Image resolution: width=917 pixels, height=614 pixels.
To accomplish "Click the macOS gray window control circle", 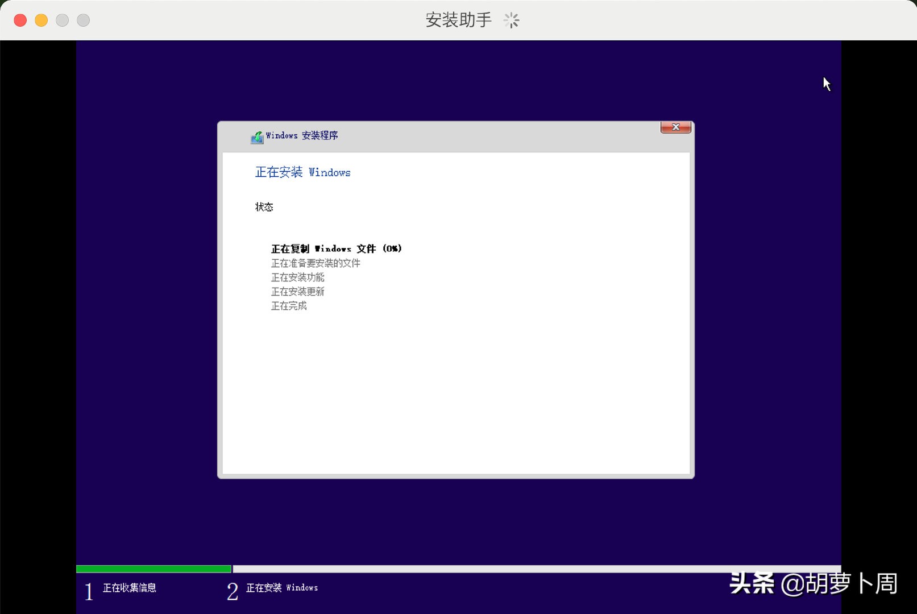I will (x=84, y=19).
